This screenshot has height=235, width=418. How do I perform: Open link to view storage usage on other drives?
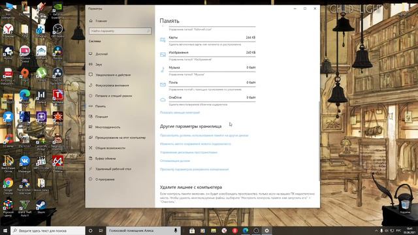tap(204, 135)
